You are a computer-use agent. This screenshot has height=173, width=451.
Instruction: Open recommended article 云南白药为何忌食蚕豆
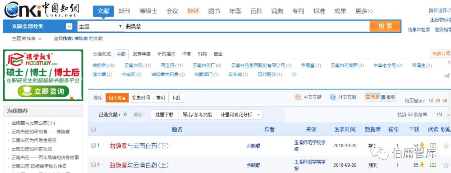pyautogui.click(x=34, y=140)
